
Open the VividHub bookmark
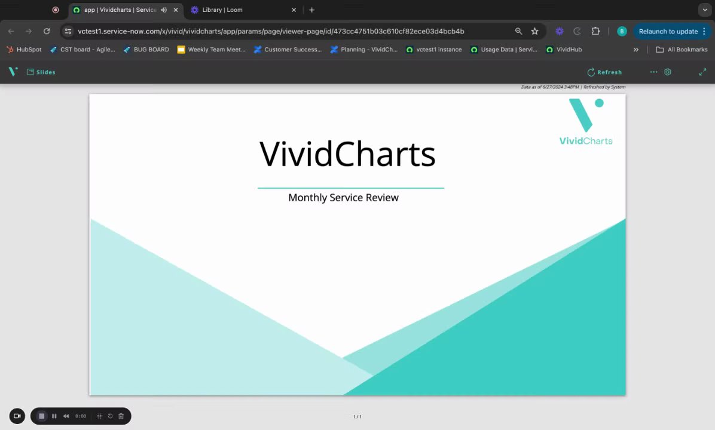coord(564,49)
